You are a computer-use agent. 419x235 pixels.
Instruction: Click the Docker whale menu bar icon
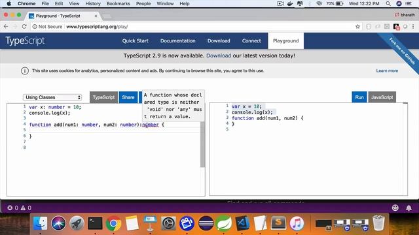coord(290,3)
